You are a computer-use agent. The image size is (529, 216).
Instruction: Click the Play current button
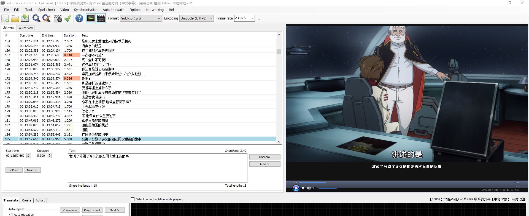[92, 210]
